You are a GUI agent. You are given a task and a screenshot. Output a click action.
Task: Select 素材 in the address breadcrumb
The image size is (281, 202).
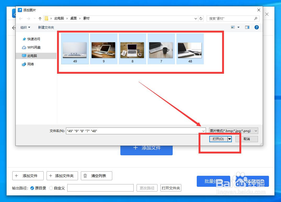86,18
